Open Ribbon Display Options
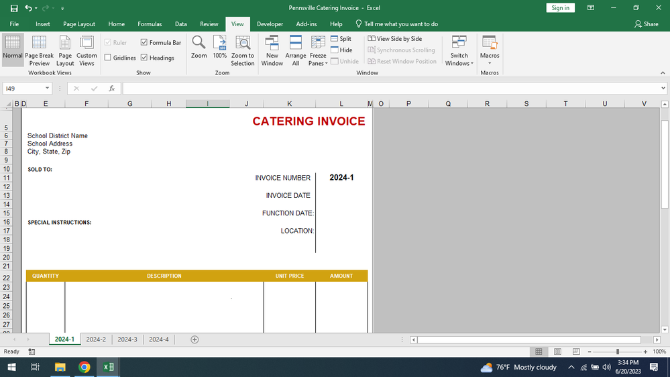 tap(590, 7)
